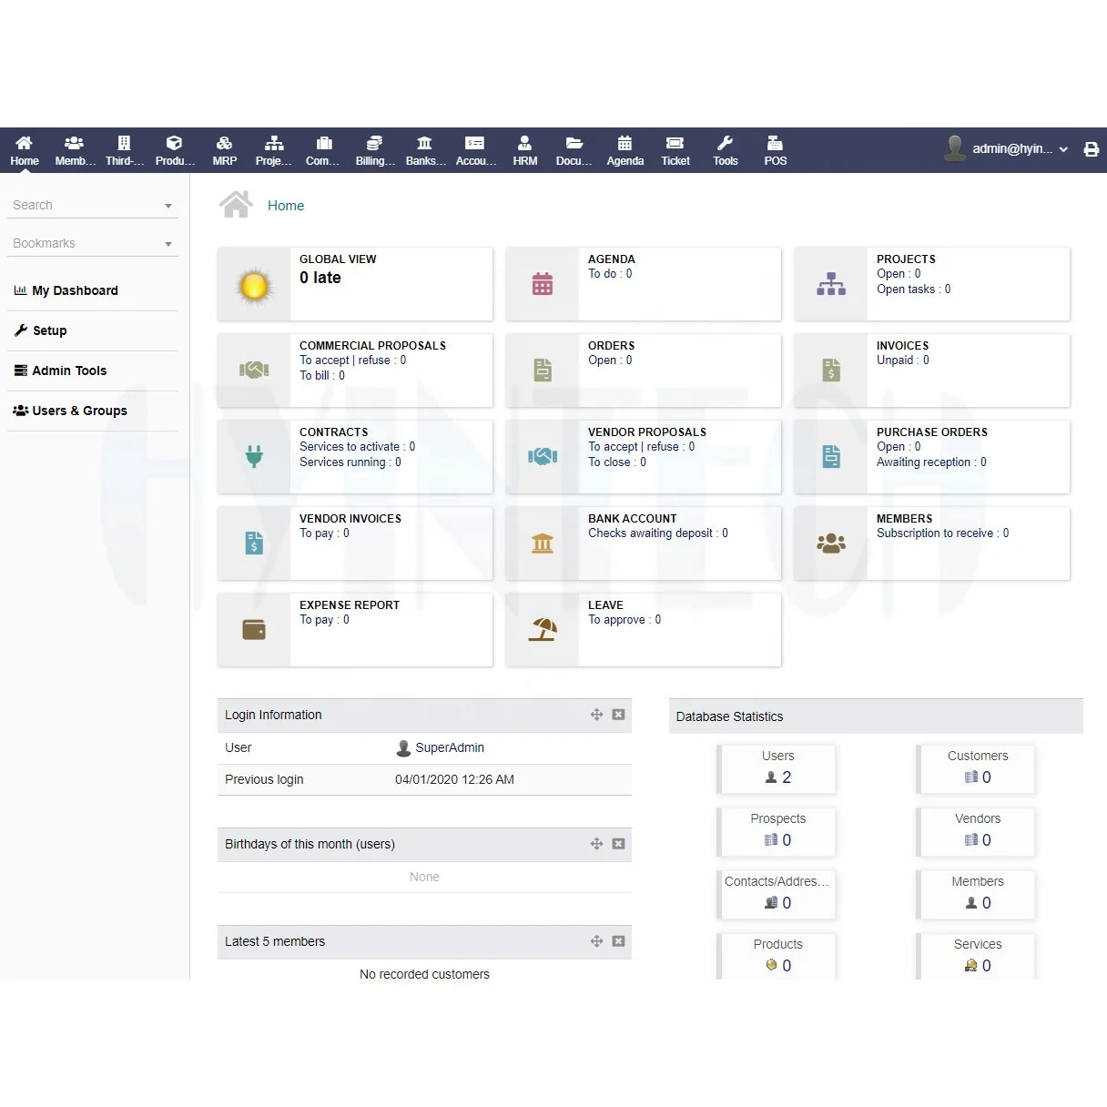The image size is (1107, 1107).
Task: Click the people icon in Members card
Action: coord(831,543)
